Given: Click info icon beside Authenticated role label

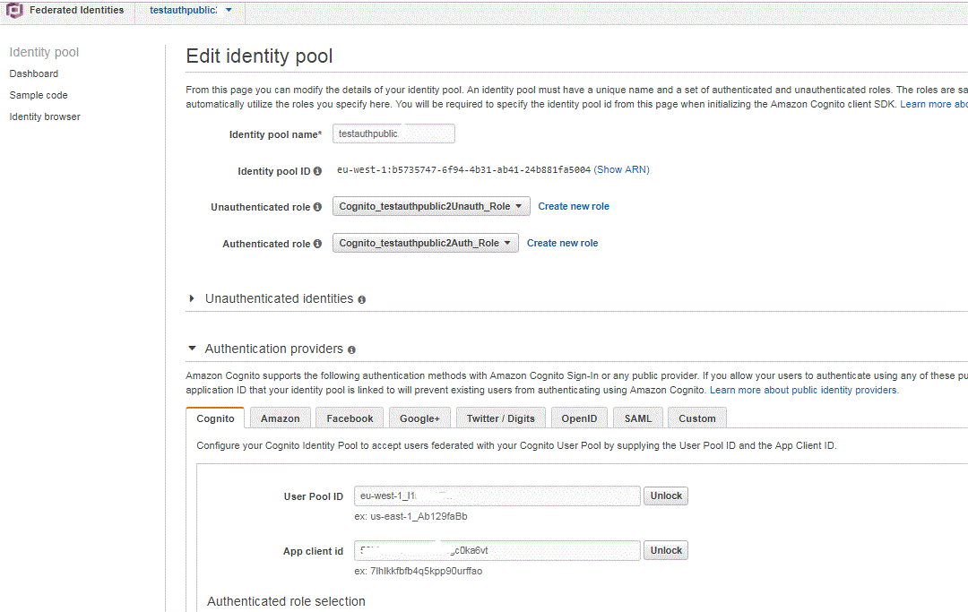Looking at the screenshot, I should (x=318, y=244).
